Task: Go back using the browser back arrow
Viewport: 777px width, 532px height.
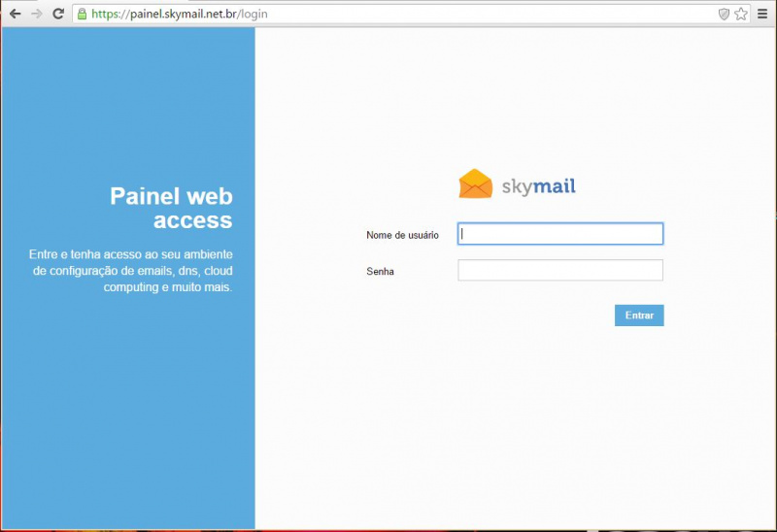Action: pos(16,14)
